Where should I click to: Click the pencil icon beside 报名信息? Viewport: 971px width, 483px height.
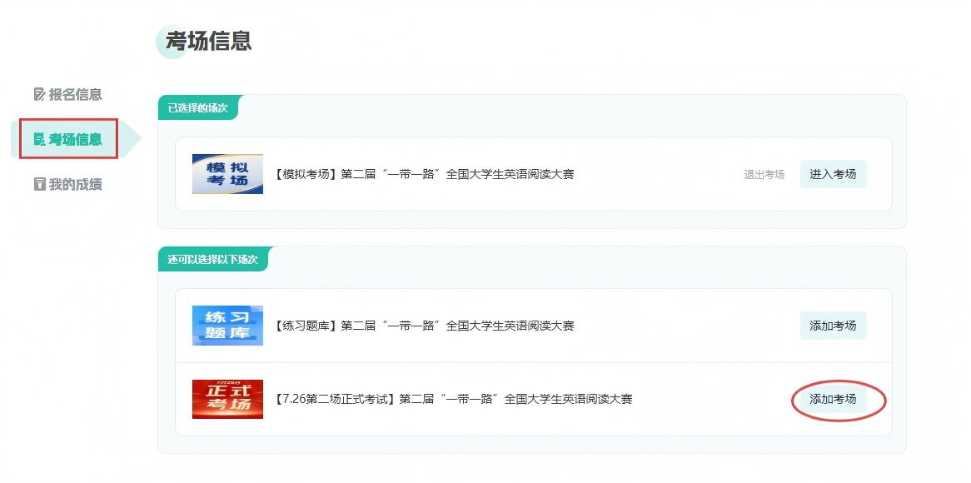pyautogui.click(x=39, y=94)
